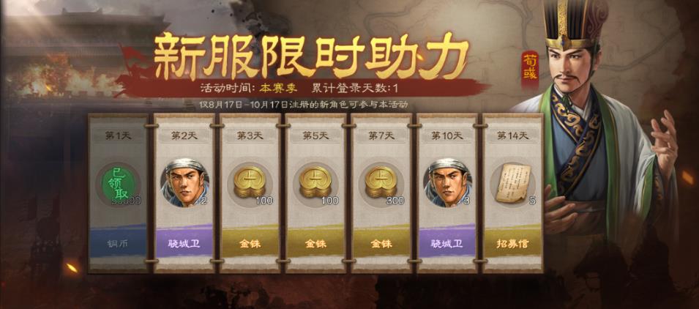Open the 第14天 header tab
The height and width of the screenshot is (309, 699).
pos(512,136)
